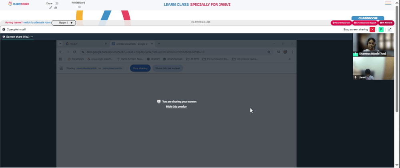Click switch to alternate room link

37,22
